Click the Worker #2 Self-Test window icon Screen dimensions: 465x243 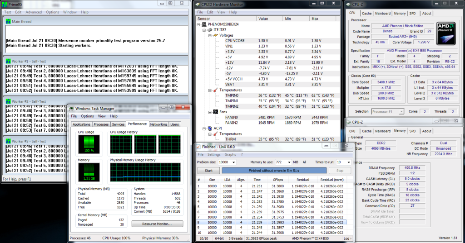tap(8, 101)
